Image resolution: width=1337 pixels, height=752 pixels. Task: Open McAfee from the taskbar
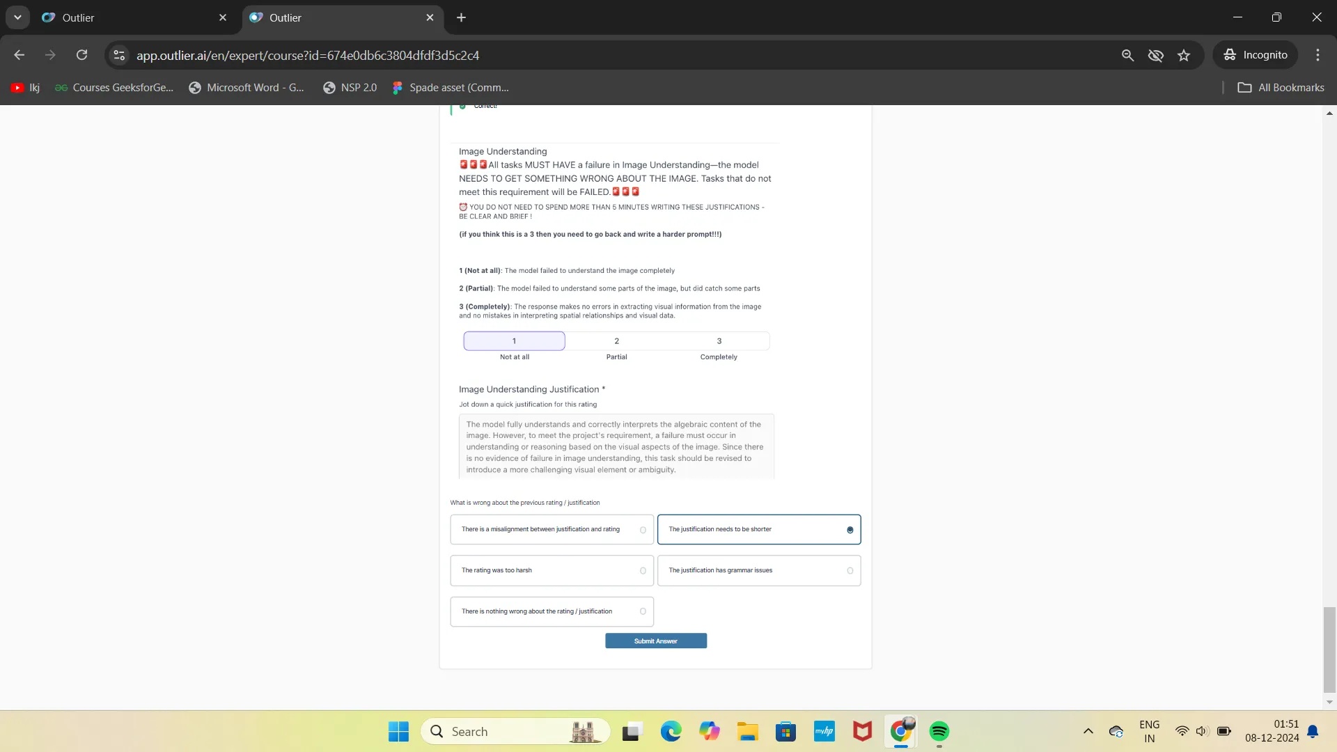tap(862, 731)
